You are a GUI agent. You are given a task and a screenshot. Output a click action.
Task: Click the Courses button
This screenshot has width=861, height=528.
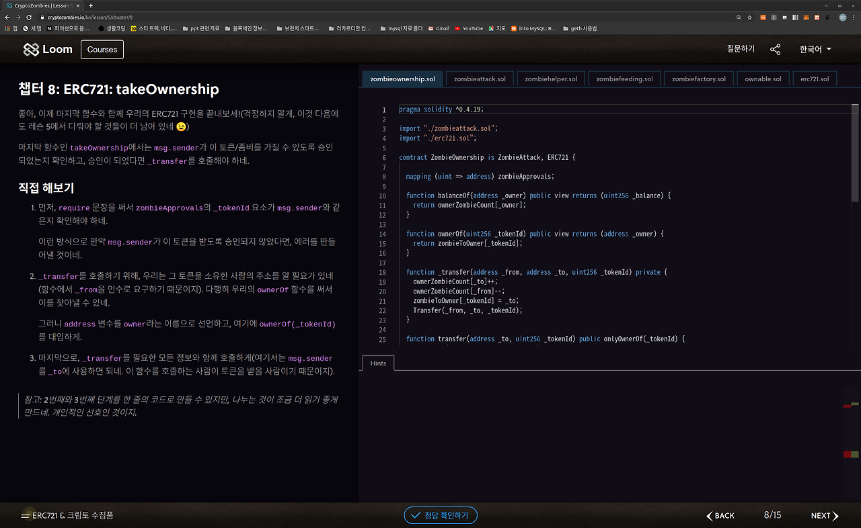click(x=102, y=49)
